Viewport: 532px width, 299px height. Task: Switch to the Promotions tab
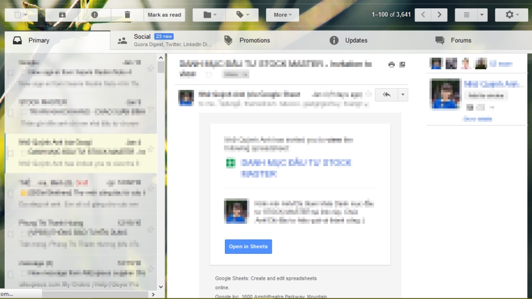click(269, 40)
